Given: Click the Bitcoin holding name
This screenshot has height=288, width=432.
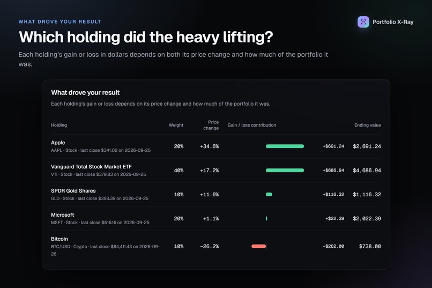Looking at the screenshot, I should [x=59, y=239].
